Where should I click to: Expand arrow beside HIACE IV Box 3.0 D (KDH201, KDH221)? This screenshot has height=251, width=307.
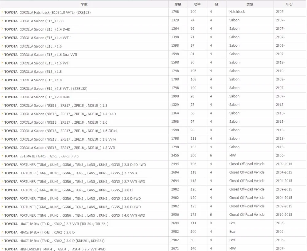click(2, 241)
